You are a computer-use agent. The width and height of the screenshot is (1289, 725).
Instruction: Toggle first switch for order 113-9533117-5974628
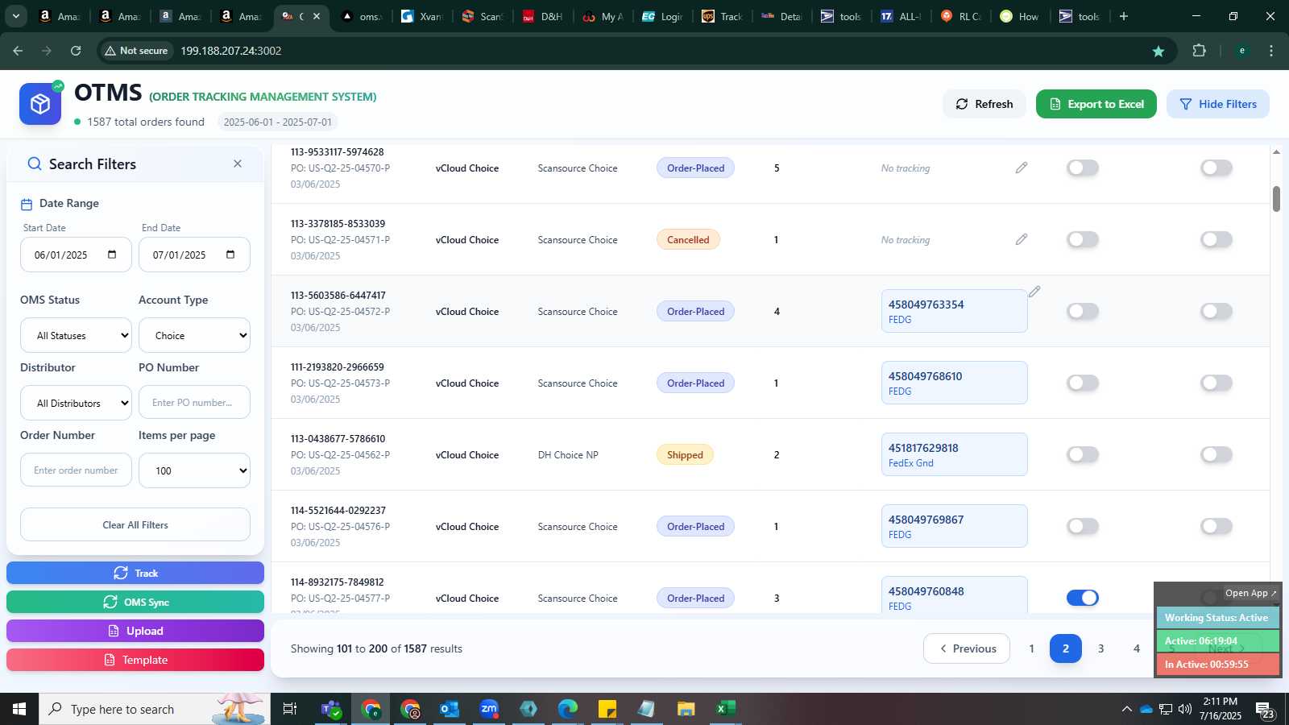(1083, 168)
